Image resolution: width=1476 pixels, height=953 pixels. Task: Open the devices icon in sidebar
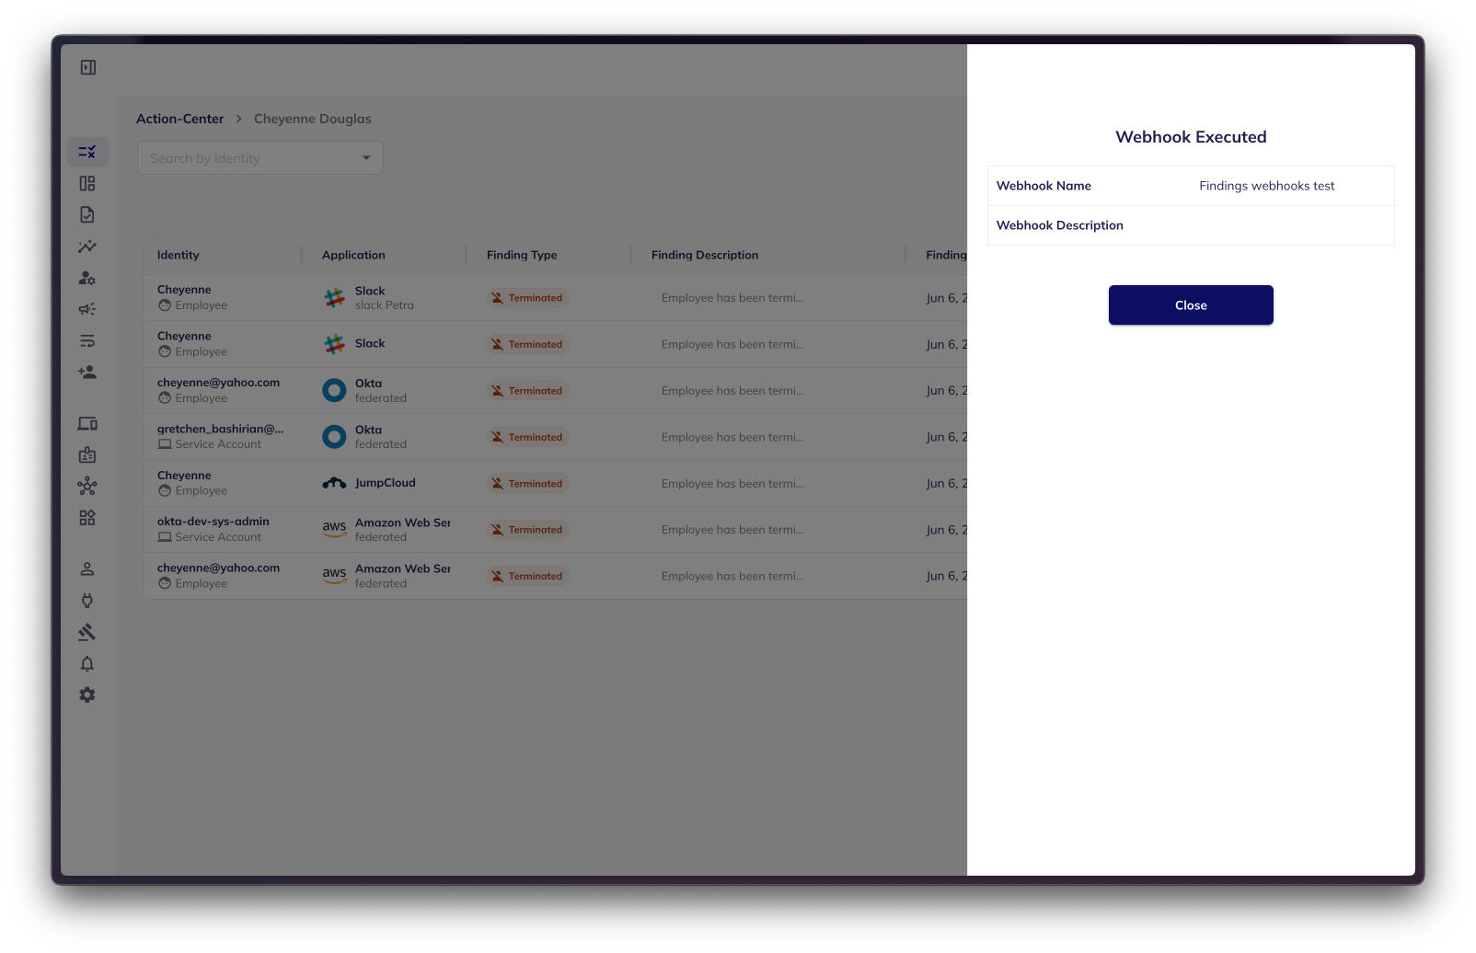click(87, 424)
